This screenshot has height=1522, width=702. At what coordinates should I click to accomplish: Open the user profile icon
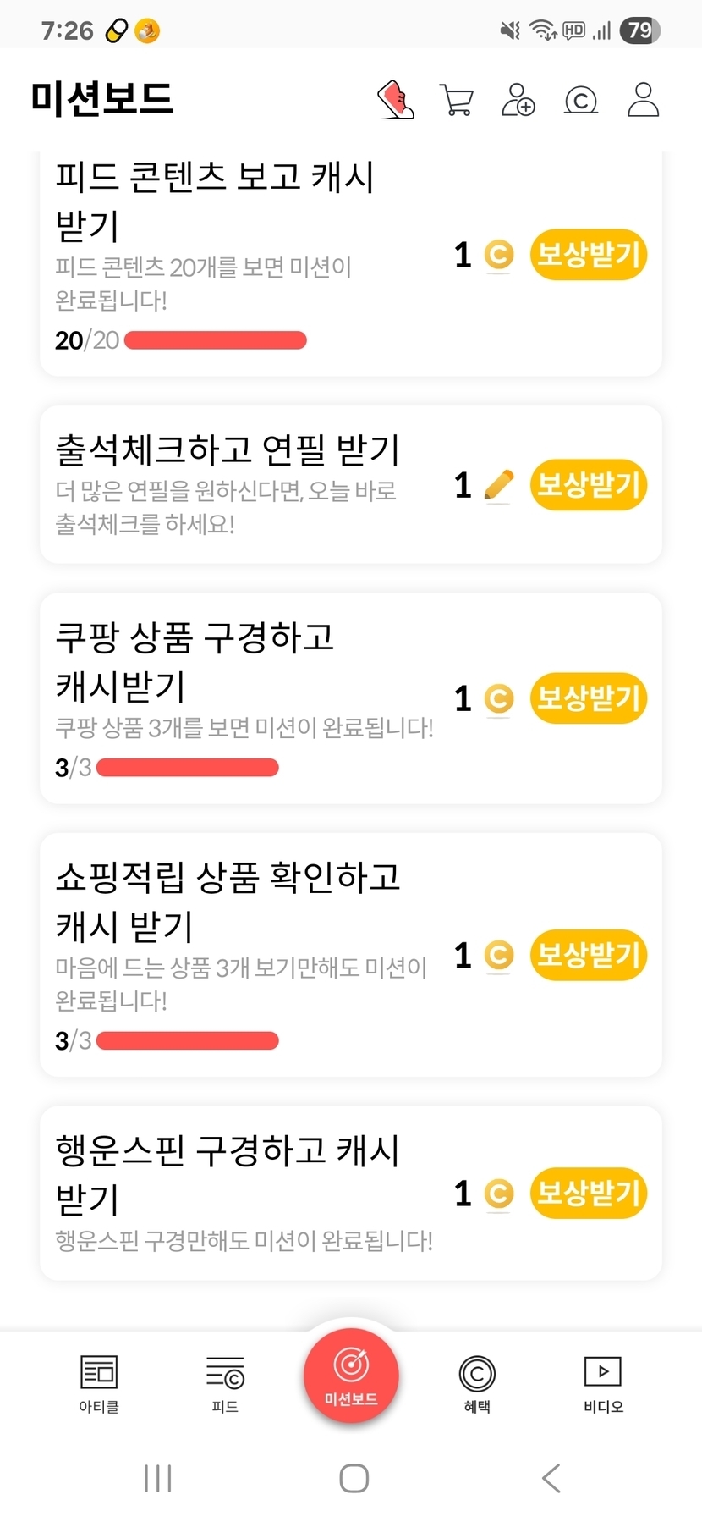(x=643, y=100)
